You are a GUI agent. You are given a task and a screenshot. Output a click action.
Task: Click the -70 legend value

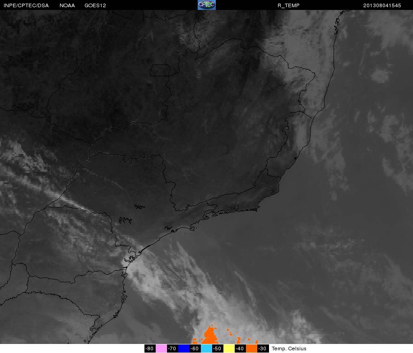coord(172,348)
